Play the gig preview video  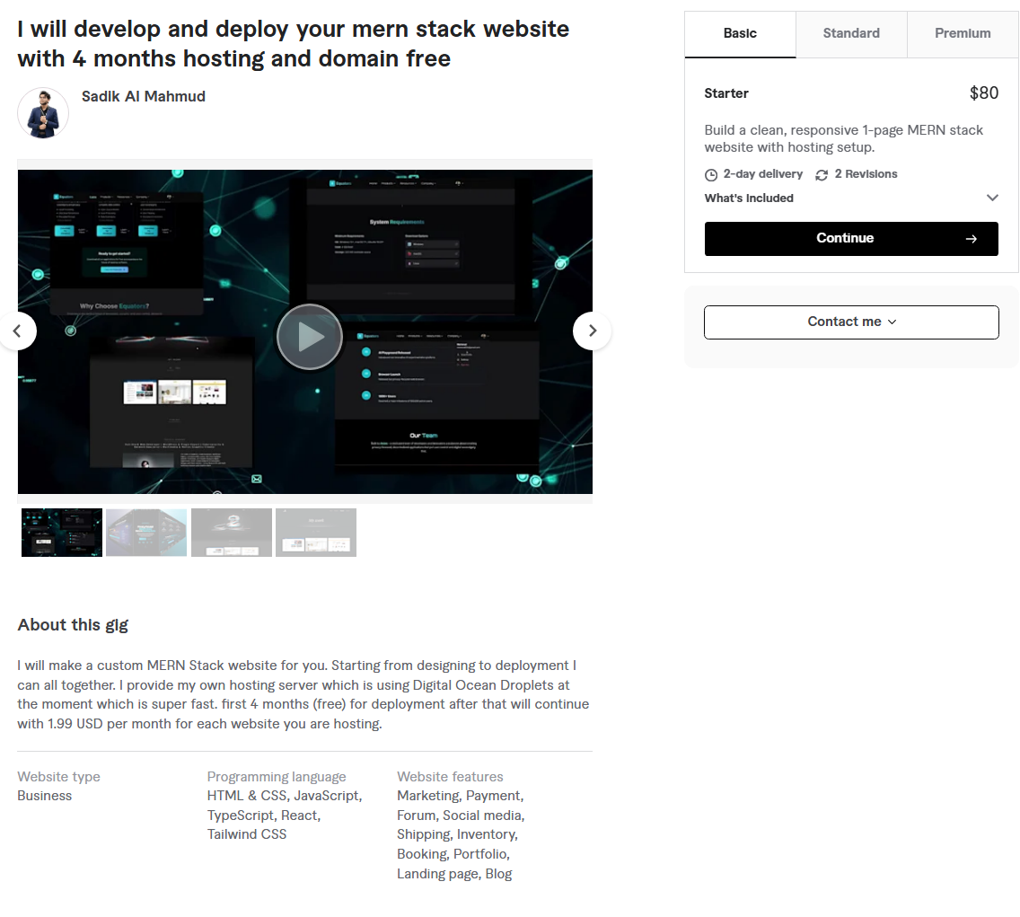310,337
